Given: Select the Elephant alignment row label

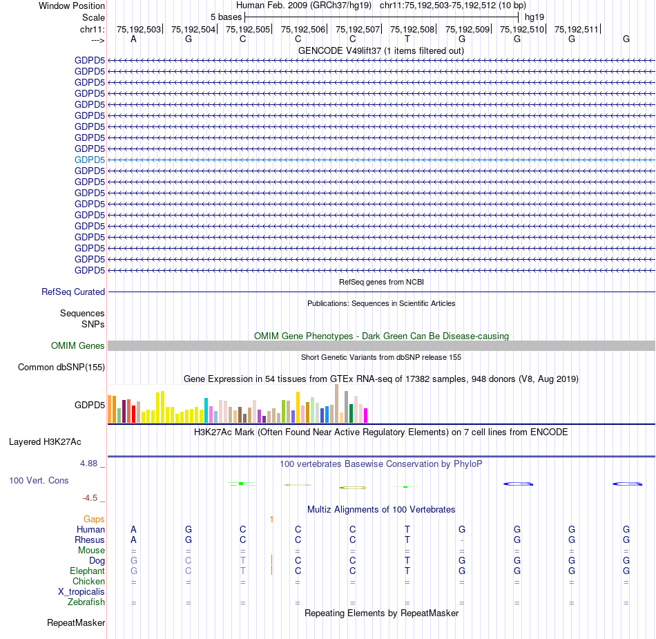Looking at the screenshot, I should 88,571.
